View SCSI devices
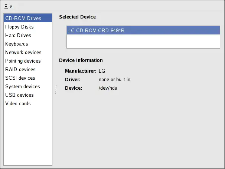The width and height of the screenshot is (225, 169). [20, 78]
